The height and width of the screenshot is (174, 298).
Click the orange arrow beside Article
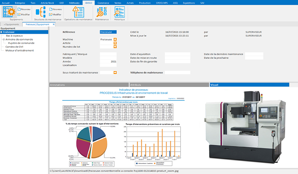[115, 43]
